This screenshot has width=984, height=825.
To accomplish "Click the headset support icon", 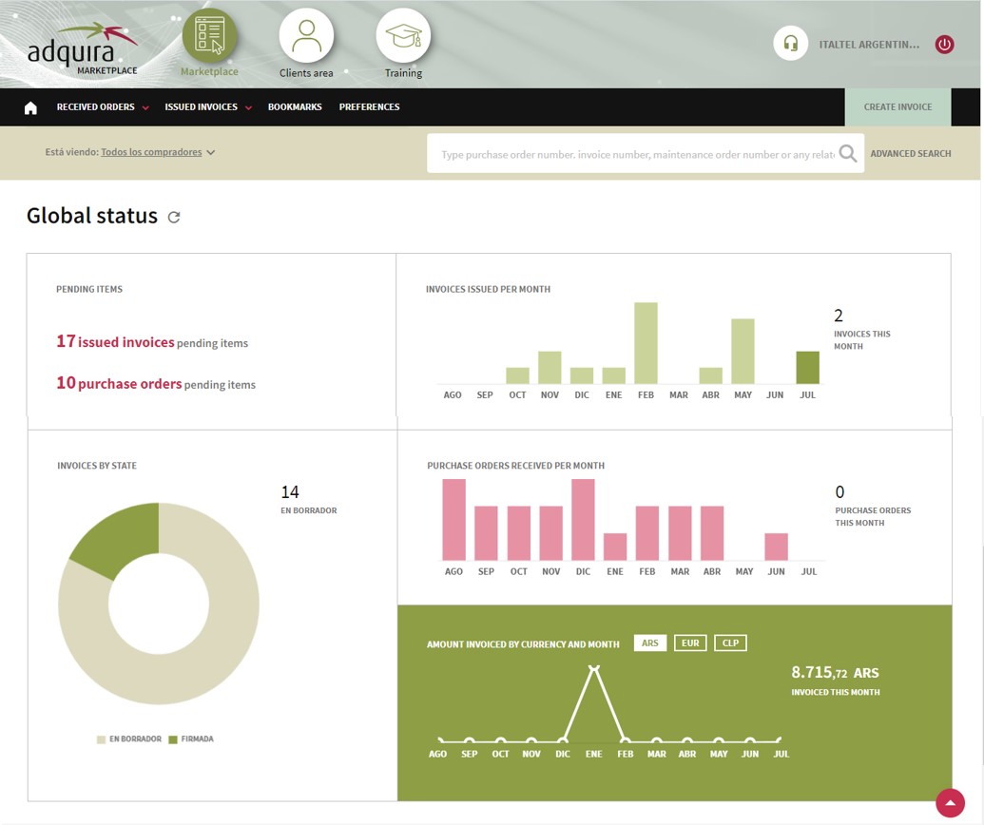I will 790,44.
